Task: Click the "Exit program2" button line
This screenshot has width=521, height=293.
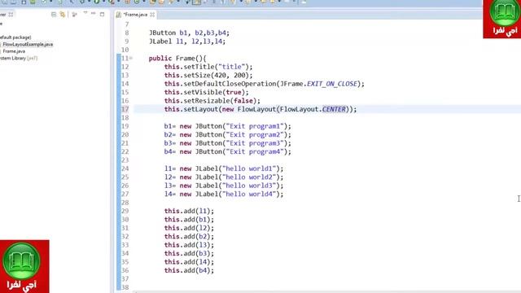Action: coord(228,134)
